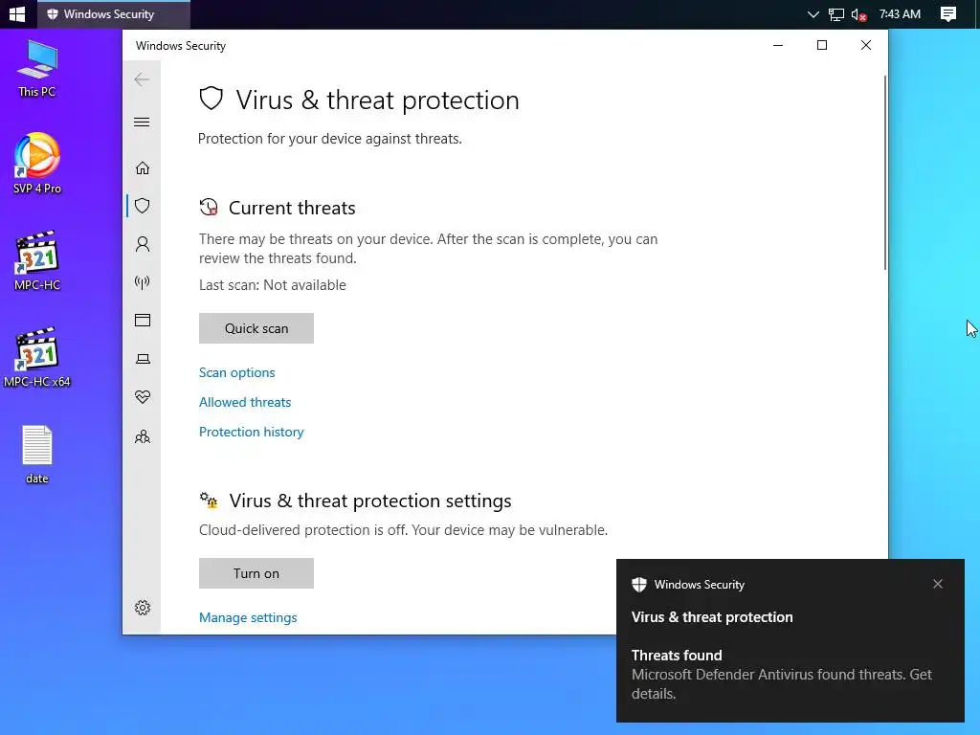Start a Quick scan
980x735 pixels.
coord(256,328)
